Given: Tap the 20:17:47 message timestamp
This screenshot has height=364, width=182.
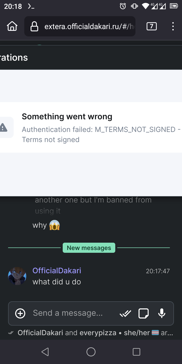Looking at the screenshot, I should [158, 271].
